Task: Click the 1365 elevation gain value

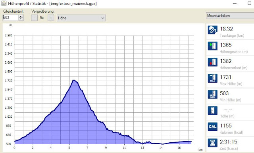Action: pos(226,45)
